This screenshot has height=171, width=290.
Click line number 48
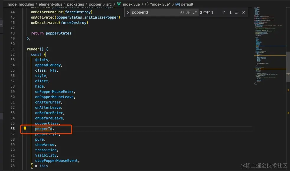[12, 33]
